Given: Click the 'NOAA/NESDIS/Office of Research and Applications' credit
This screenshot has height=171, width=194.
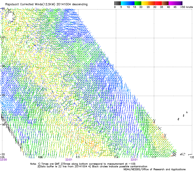Looking at the screenshot, I should [154, 169].
